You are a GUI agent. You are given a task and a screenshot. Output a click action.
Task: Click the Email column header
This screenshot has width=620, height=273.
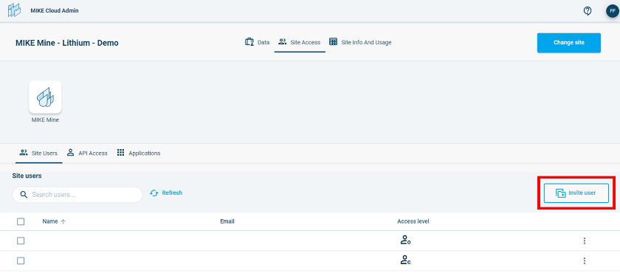[227, 221]
